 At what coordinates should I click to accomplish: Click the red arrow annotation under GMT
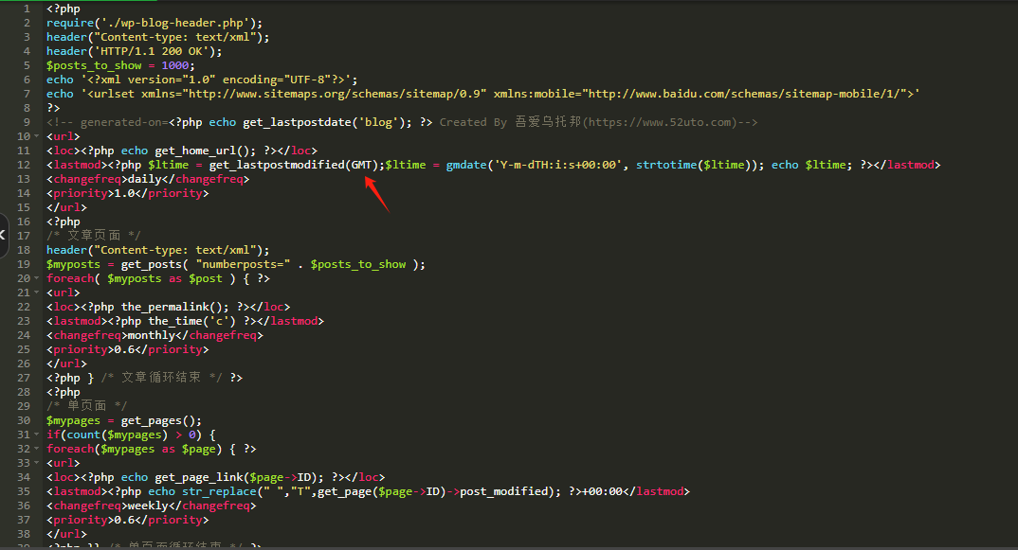[x=376, y=194]
